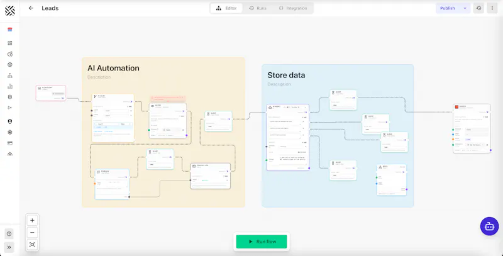Open the shield user icon in sidebar
Viewport: 503px width, 256px height.
9,121
